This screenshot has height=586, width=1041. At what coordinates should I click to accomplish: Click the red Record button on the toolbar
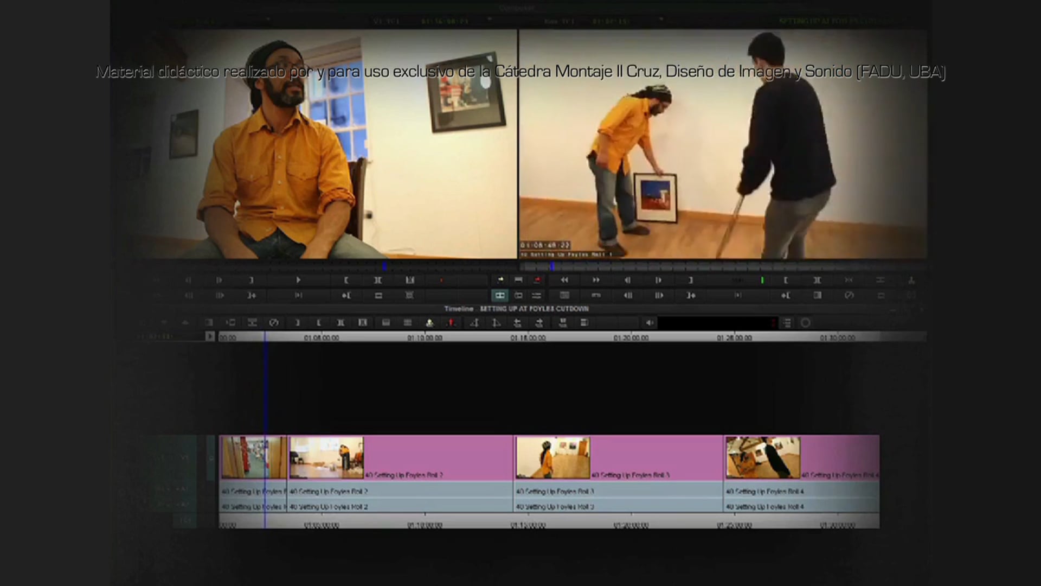[441, 280]
